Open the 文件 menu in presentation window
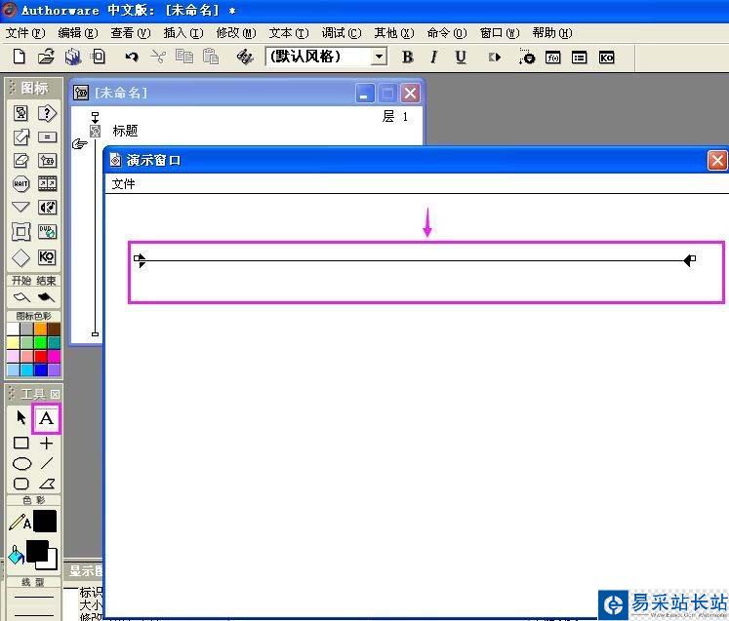The image size is (729, 621). pyautogui.click(x=123, y=184)
